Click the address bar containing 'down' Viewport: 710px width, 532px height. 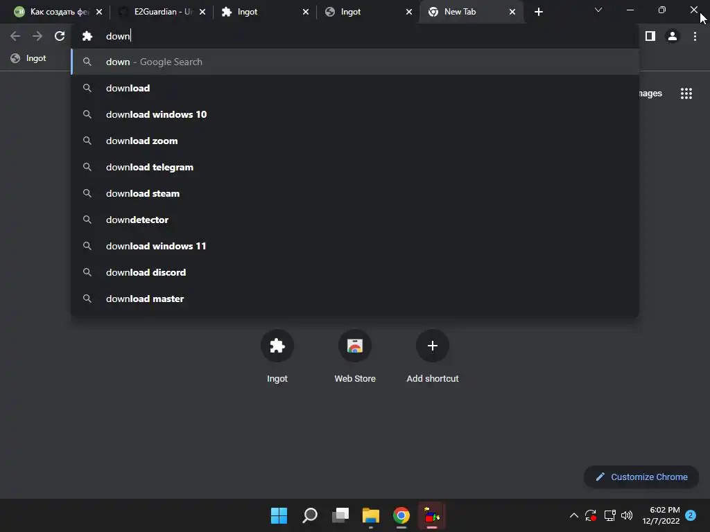pyautogui.click(x=355, y=36)
